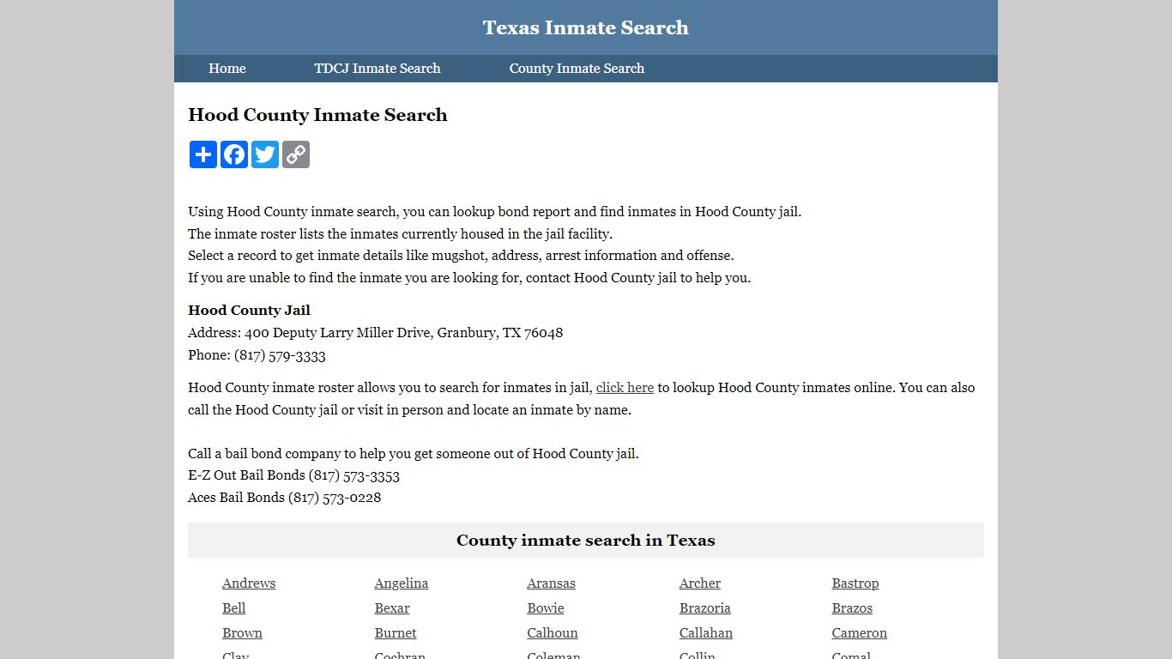Open the Brazos county link
The width and height of the screenshot is (1172, 659).
(851, 608)
